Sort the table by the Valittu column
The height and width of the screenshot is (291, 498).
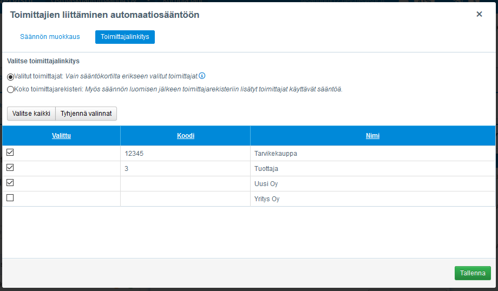coord(61,136)
